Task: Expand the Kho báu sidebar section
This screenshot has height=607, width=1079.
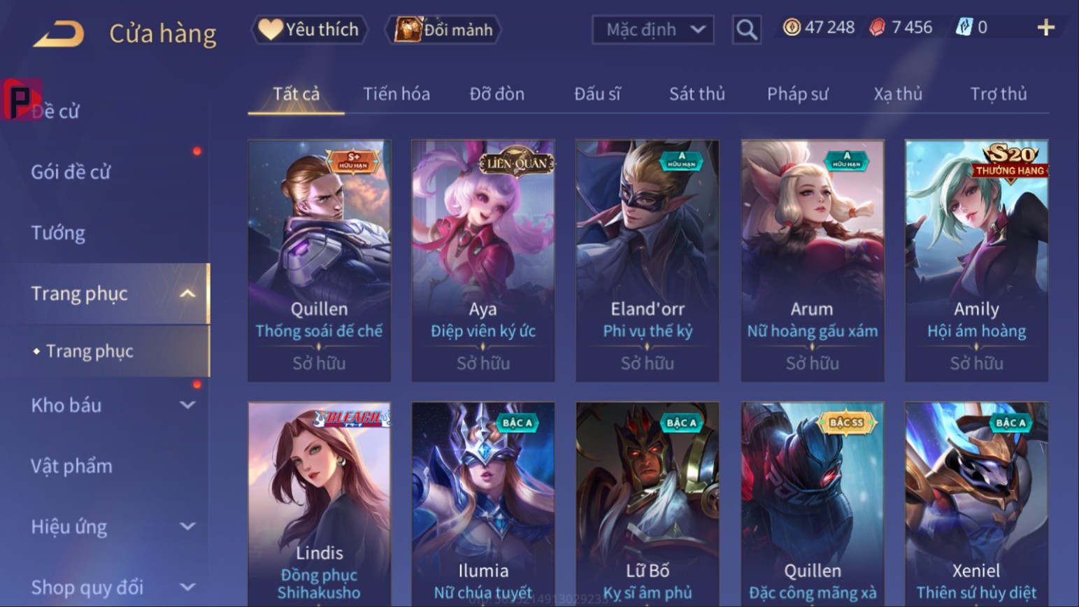Action: click(x=187, y=405)
